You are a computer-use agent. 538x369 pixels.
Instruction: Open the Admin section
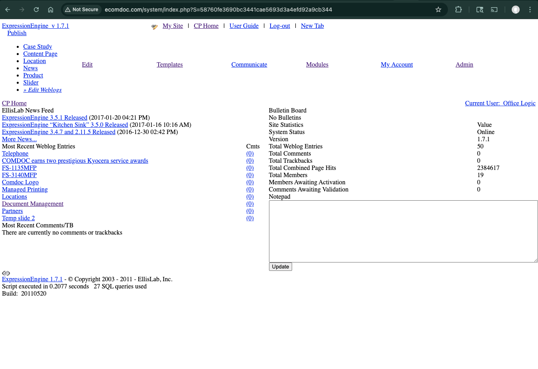tap(464, 64)
